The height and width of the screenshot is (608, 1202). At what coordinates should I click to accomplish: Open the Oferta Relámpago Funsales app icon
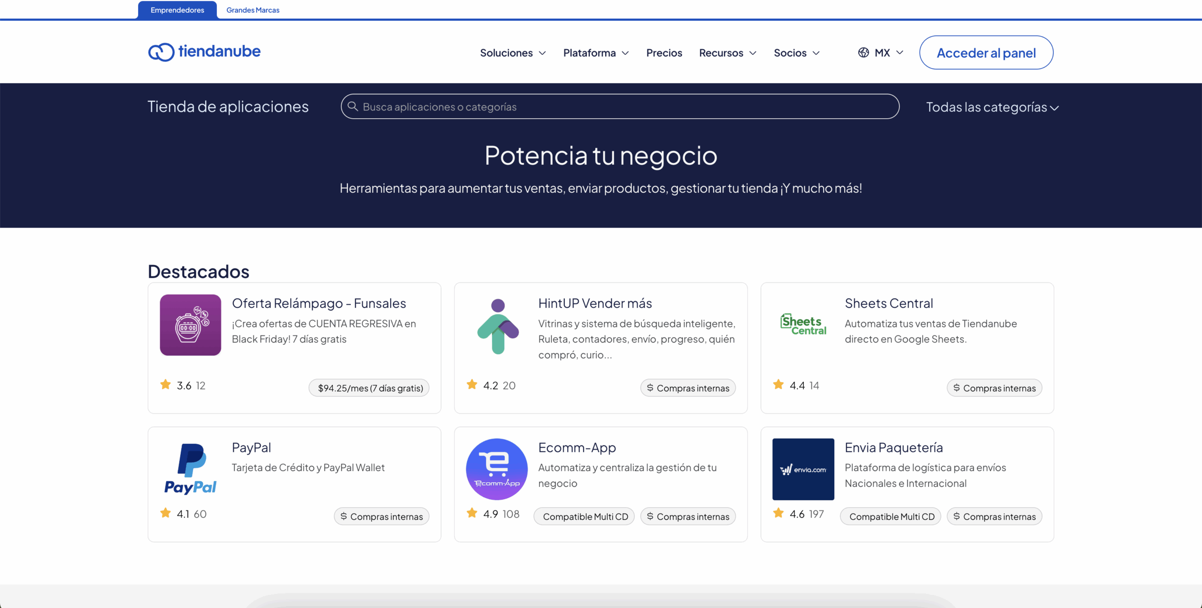pos(190,325)
